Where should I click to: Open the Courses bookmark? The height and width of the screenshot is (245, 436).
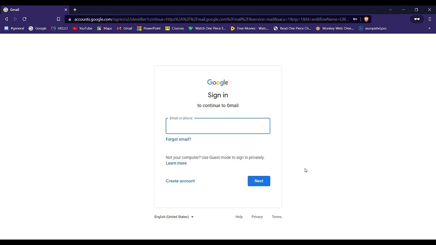(174, 28)
